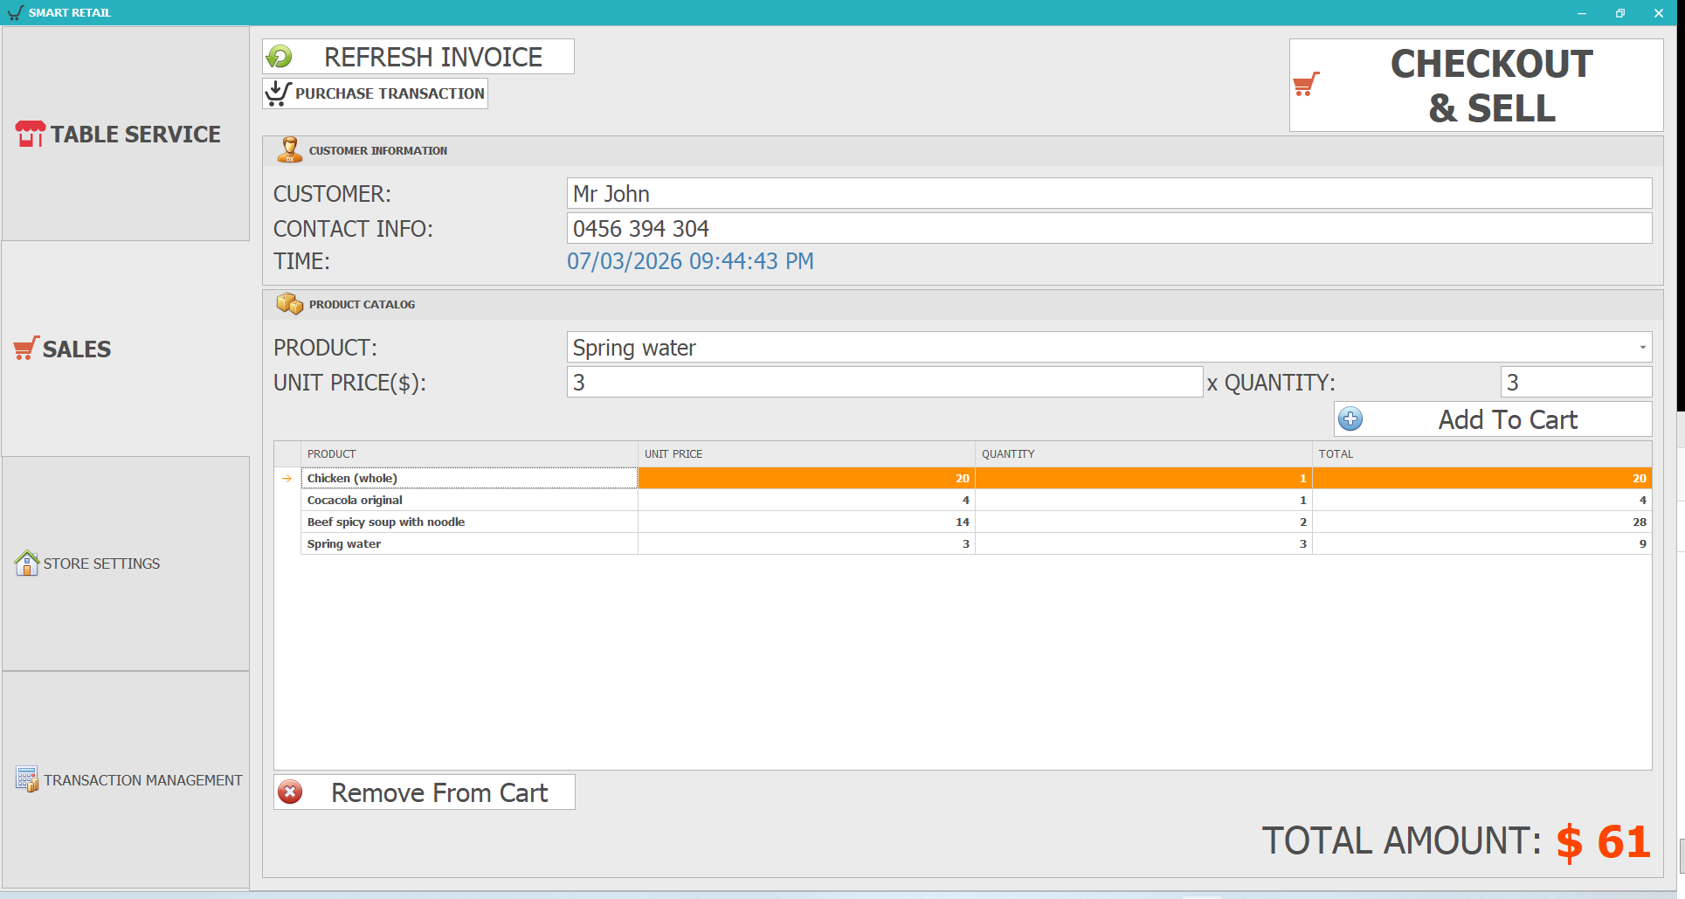Open the Product selection dropdown
Screen dimensions: 1685x899
(1642, 347)
